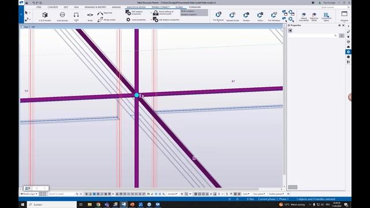Screen dimensions: 370x208
Task: Open Tekla file menu logo
Action: [x=21, y=2]
